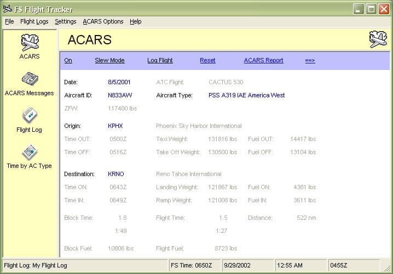Click the Aircraft ID value N833AW

pyautogui.click(x=120, y=95)
